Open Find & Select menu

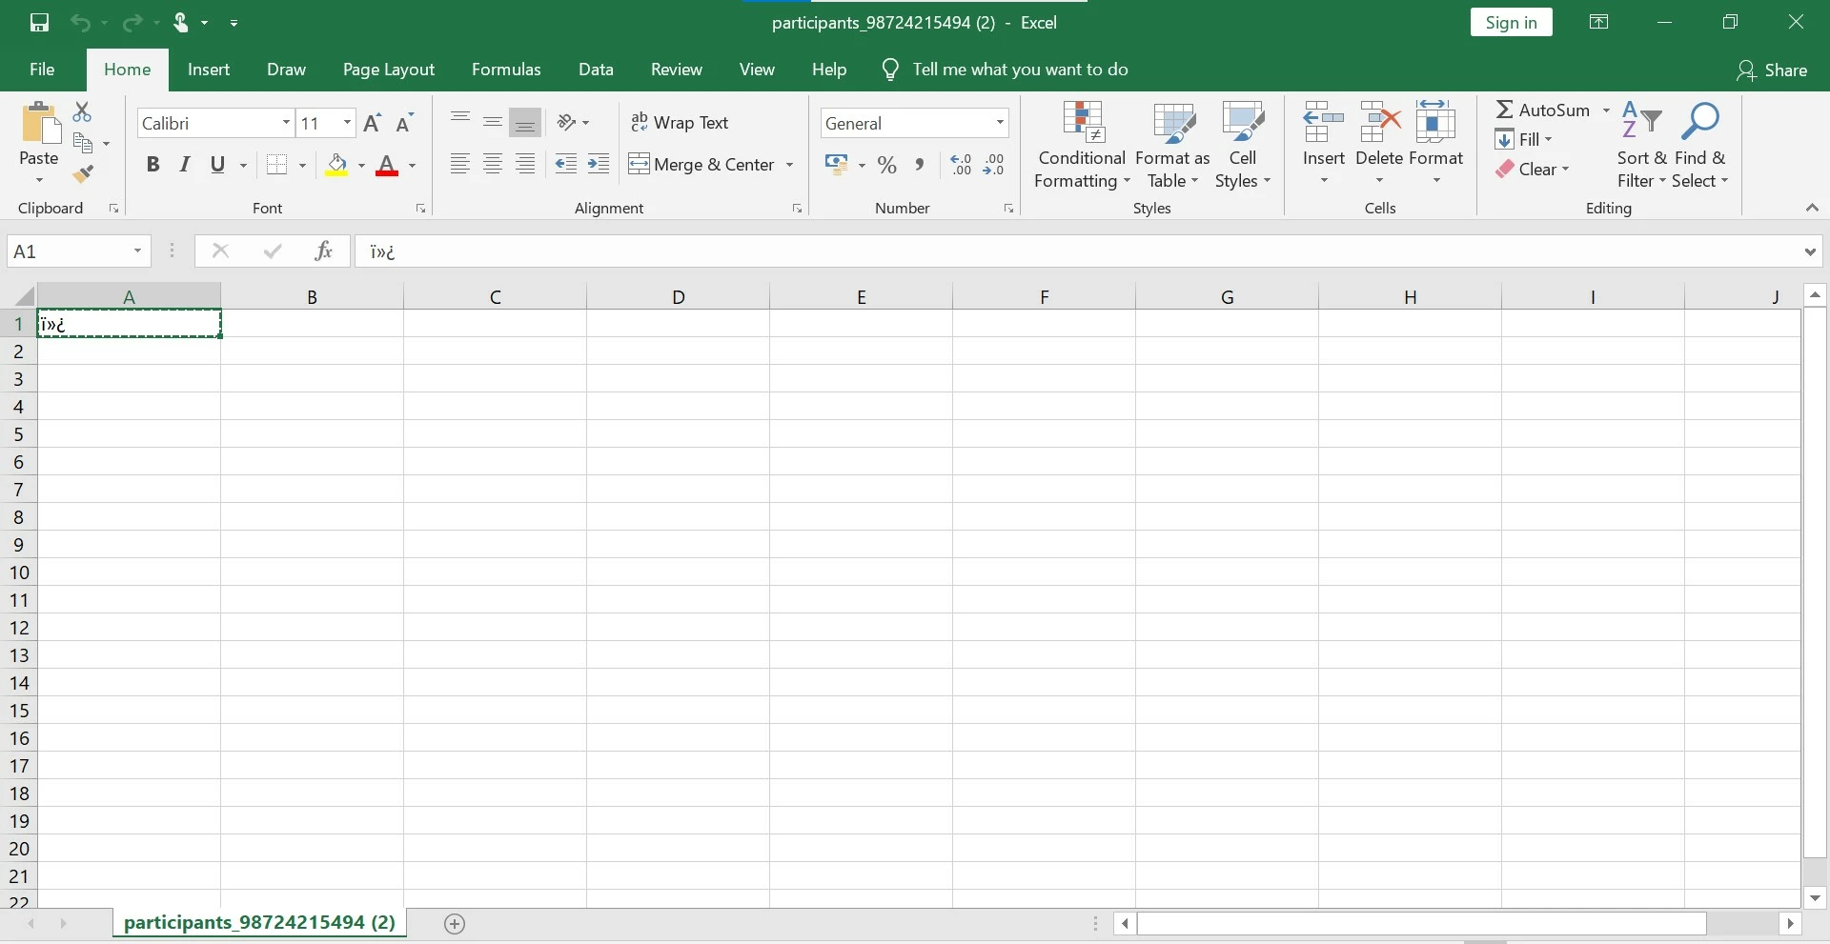pyautogui.click(x=1700, y=145)
